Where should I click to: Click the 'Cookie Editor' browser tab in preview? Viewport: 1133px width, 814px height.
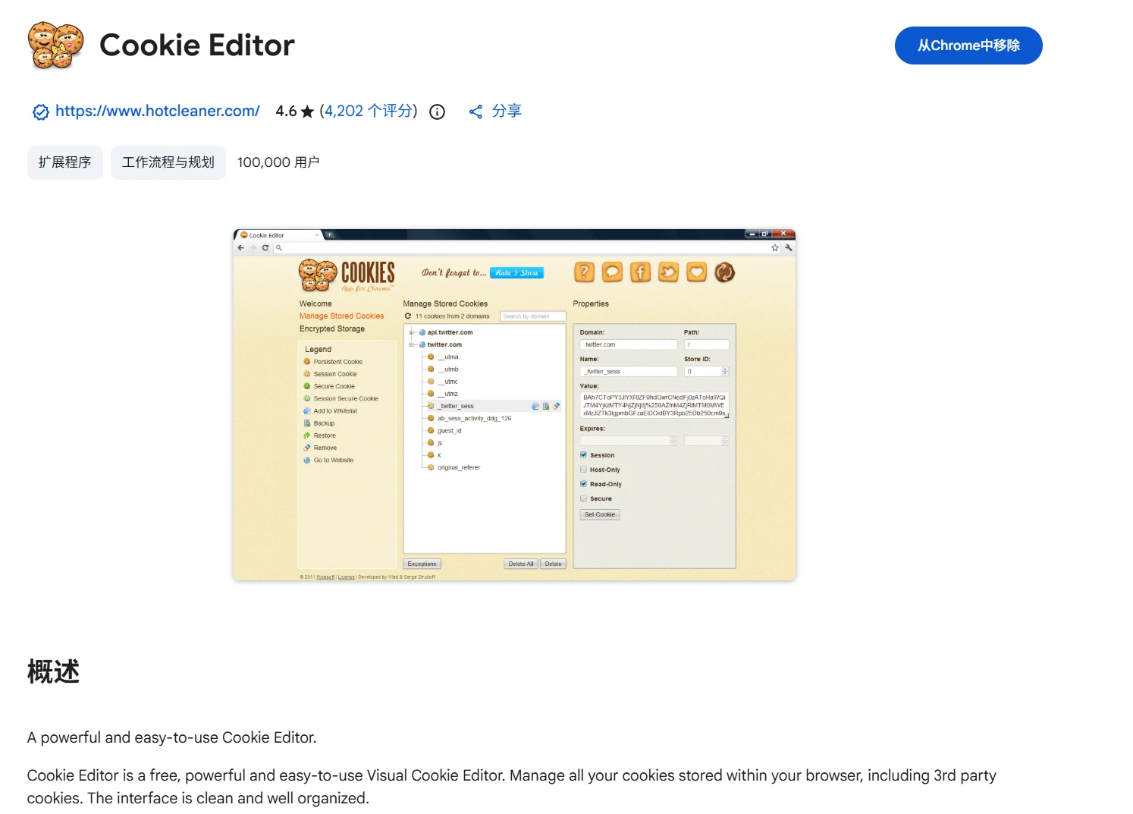click(x=278, y=235)
